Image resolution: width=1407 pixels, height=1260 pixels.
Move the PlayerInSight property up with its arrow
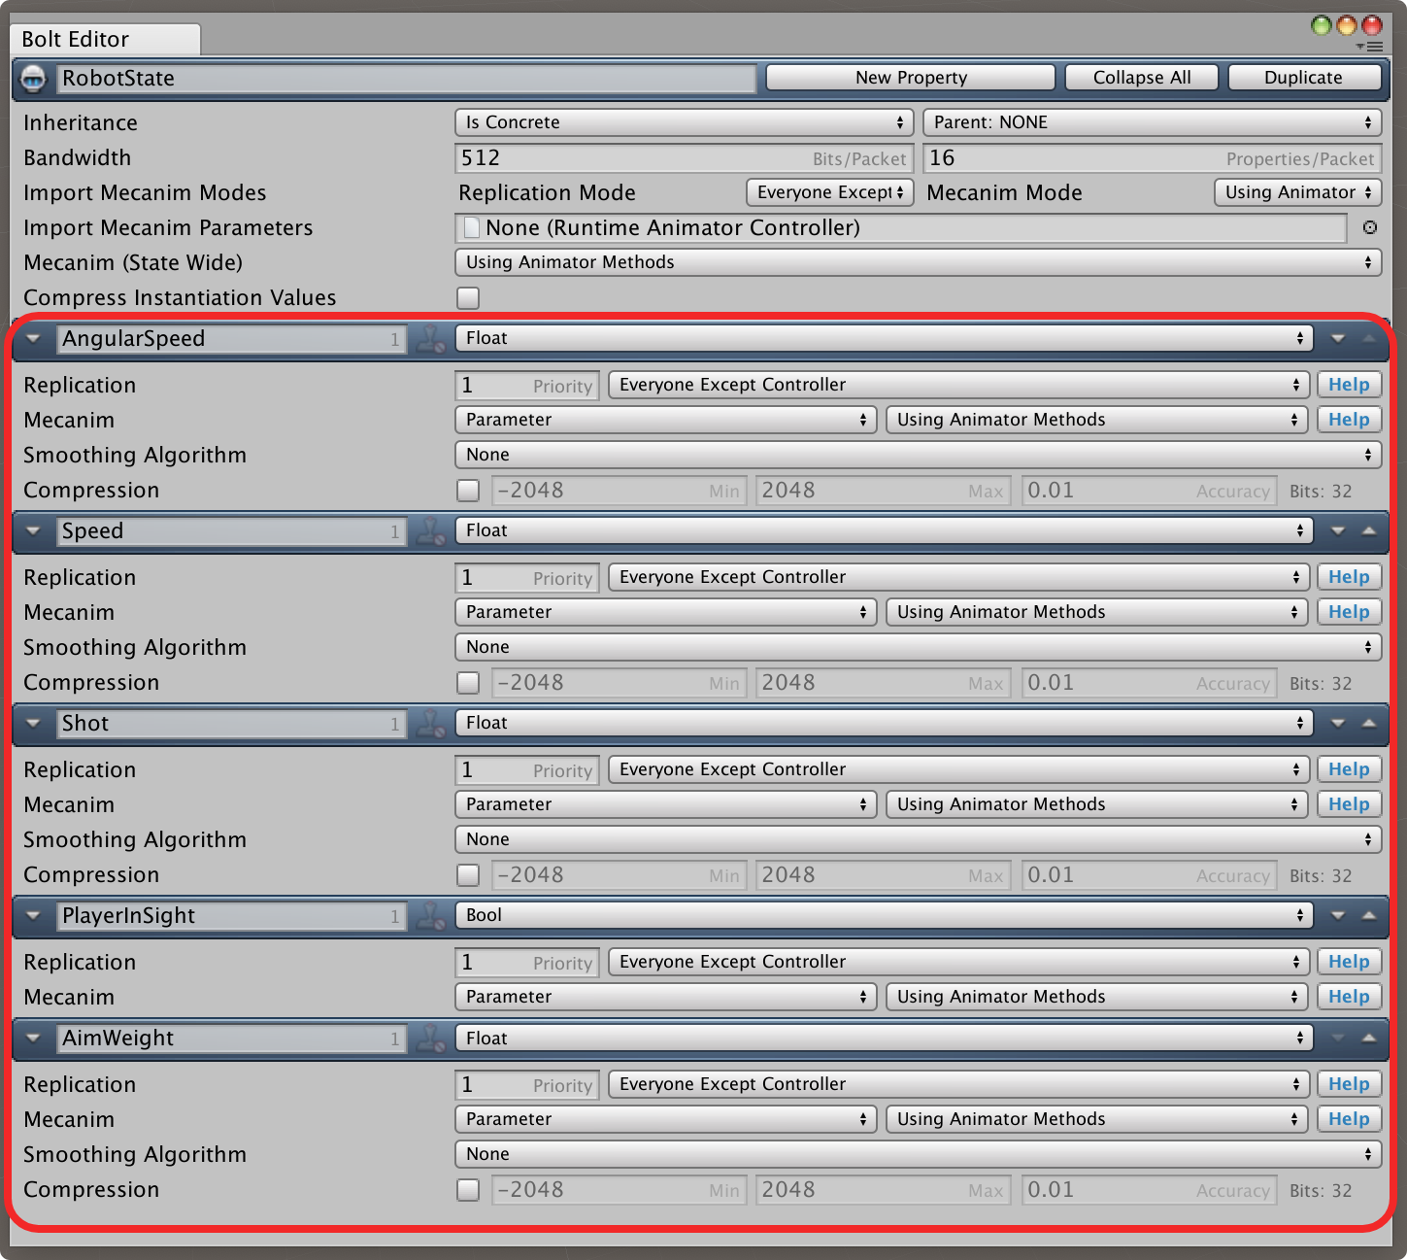coord(1369,916)
